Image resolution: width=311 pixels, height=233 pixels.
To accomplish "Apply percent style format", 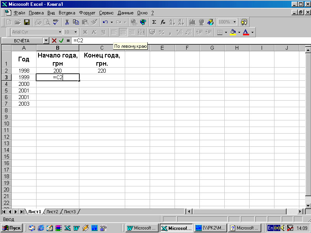I will 161,32.
